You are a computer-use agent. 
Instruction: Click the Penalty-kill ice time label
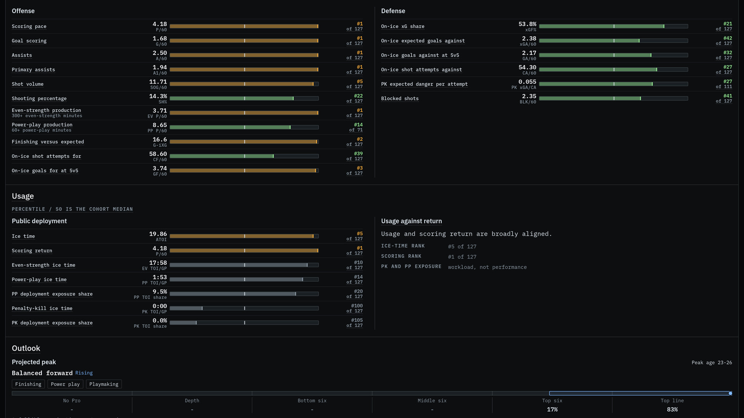(42, 308)
